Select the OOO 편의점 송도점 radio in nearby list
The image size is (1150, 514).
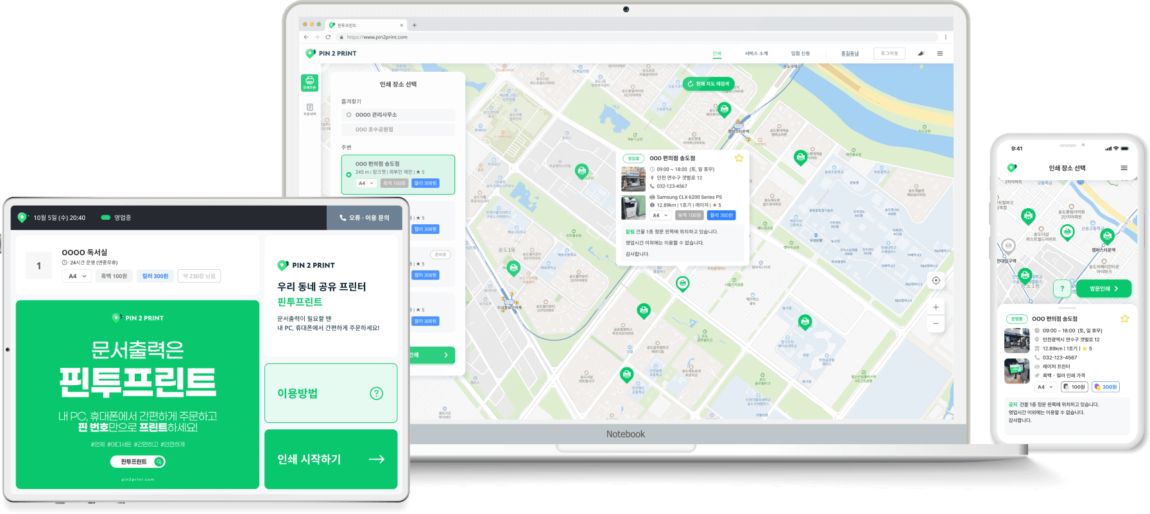click(349, 174)
